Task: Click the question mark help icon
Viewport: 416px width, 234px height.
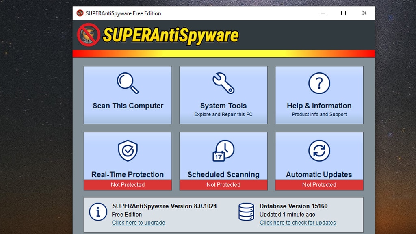Action: click(x=319, y=83)
